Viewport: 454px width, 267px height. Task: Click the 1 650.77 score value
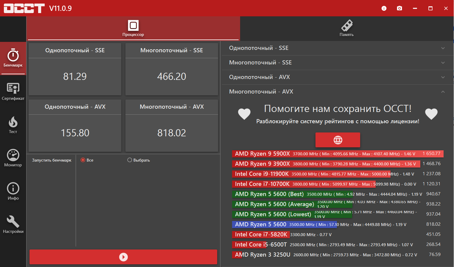point(431,154)
